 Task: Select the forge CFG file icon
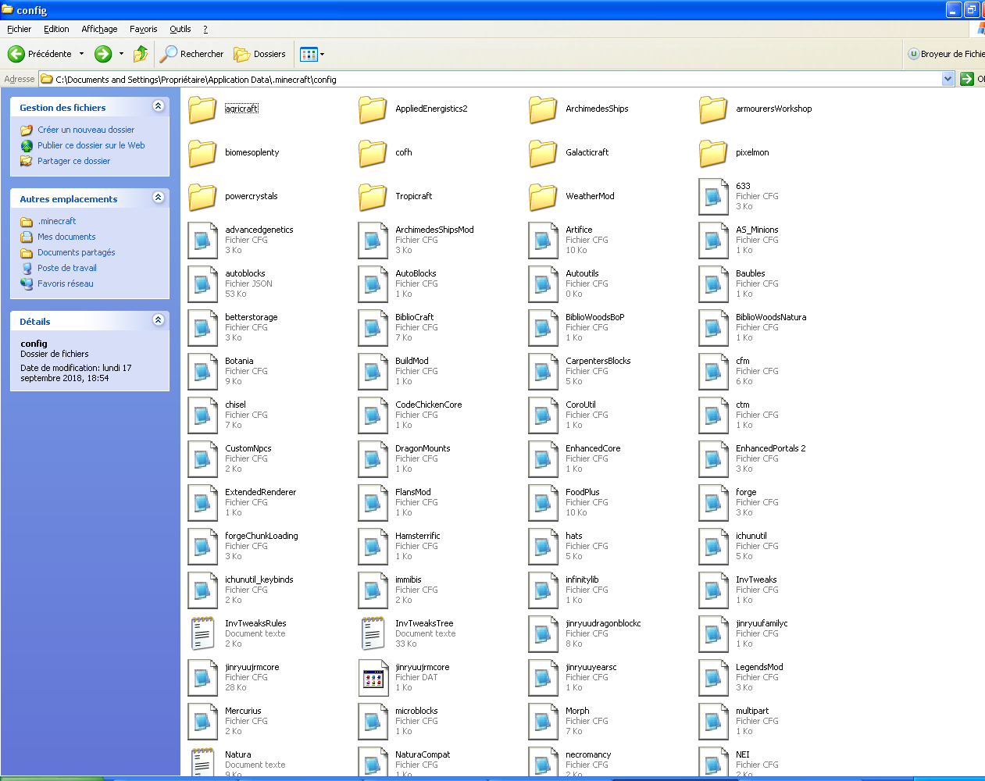point(713,503)
